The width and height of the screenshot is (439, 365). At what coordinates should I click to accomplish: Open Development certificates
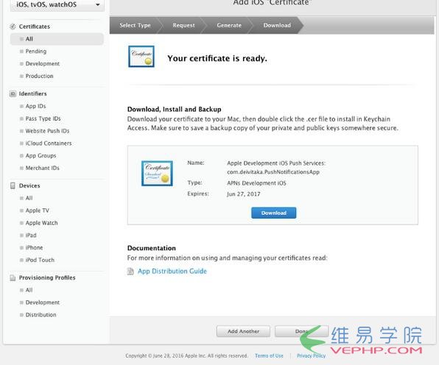(42, 64)
